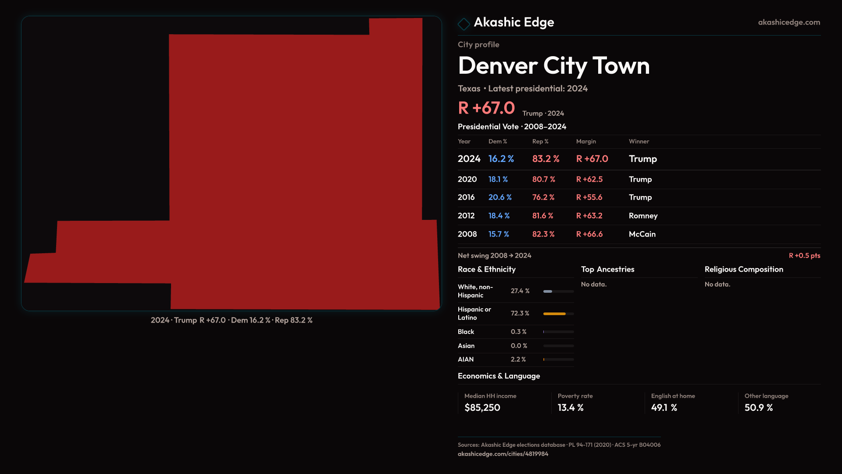This screenshot has width=842, height=474.
Task: Click the Margin column header
Action: click(x=586, y=141)
